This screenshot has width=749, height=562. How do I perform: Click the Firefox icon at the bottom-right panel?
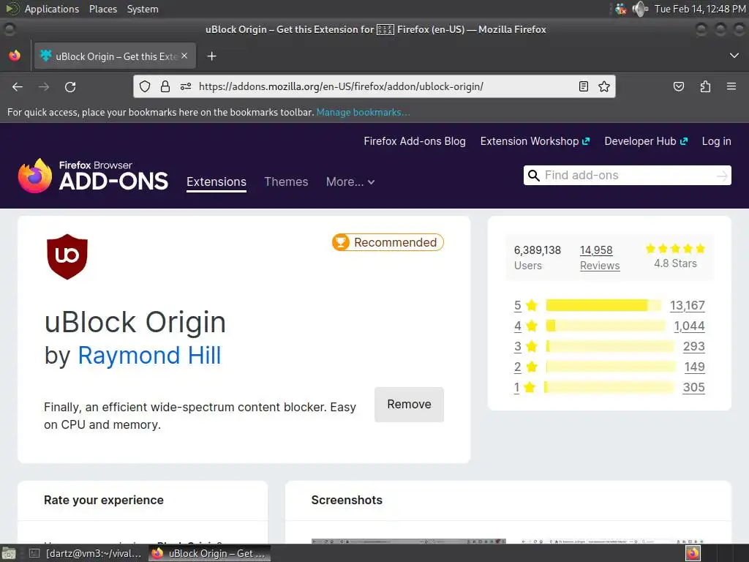[693, 553]
